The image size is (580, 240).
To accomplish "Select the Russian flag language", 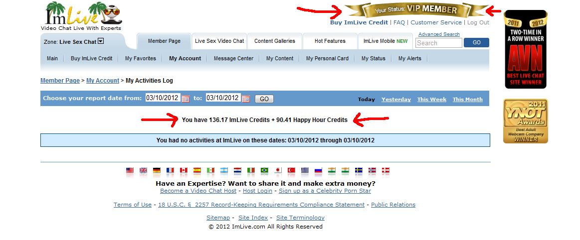I will tap(319, 171).
